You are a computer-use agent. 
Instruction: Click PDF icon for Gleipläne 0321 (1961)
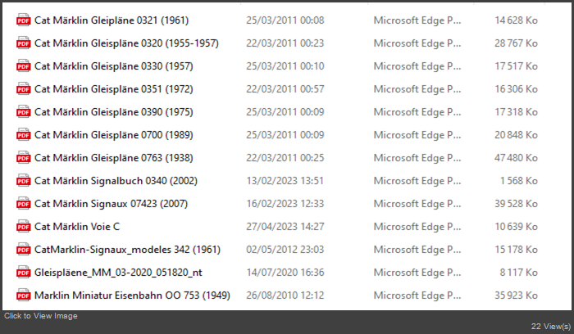pos(23,20)
